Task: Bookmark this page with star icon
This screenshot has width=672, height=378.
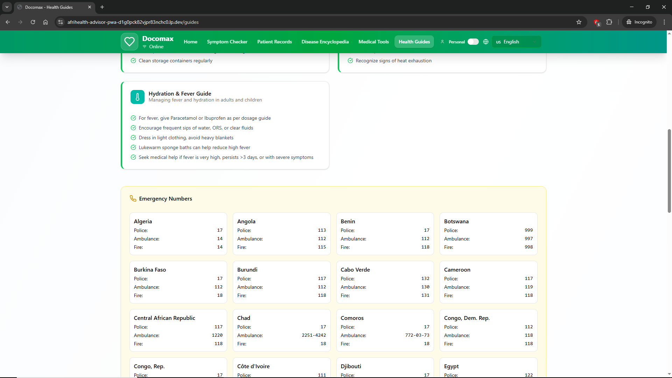Action: tap(579, 22)
